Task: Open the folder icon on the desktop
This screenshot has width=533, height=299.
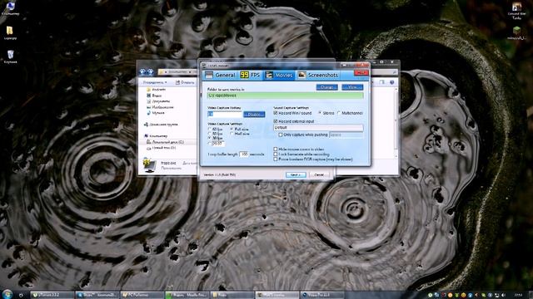Action: click(10, 32)
